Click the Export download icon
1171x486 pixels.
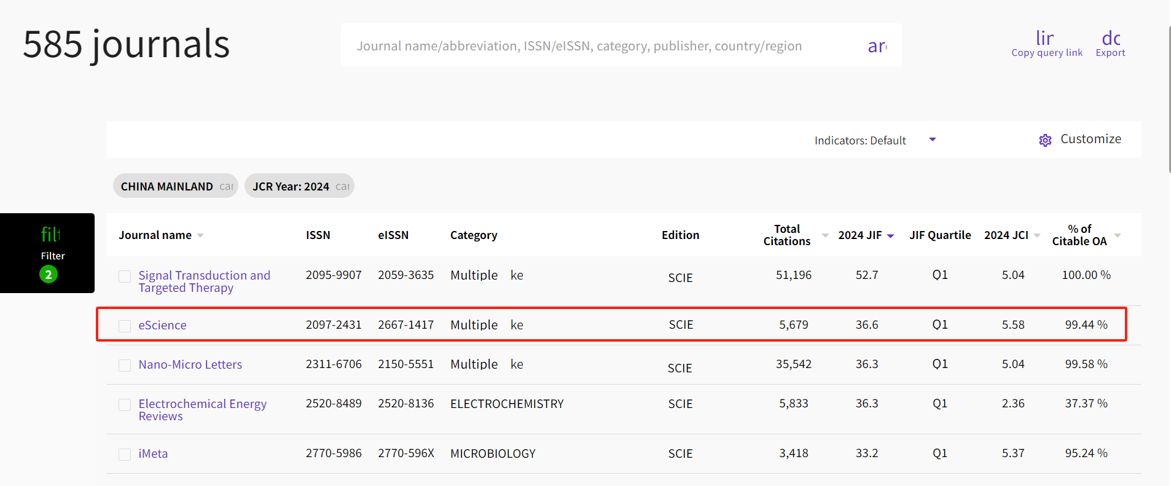point(1111,38)
